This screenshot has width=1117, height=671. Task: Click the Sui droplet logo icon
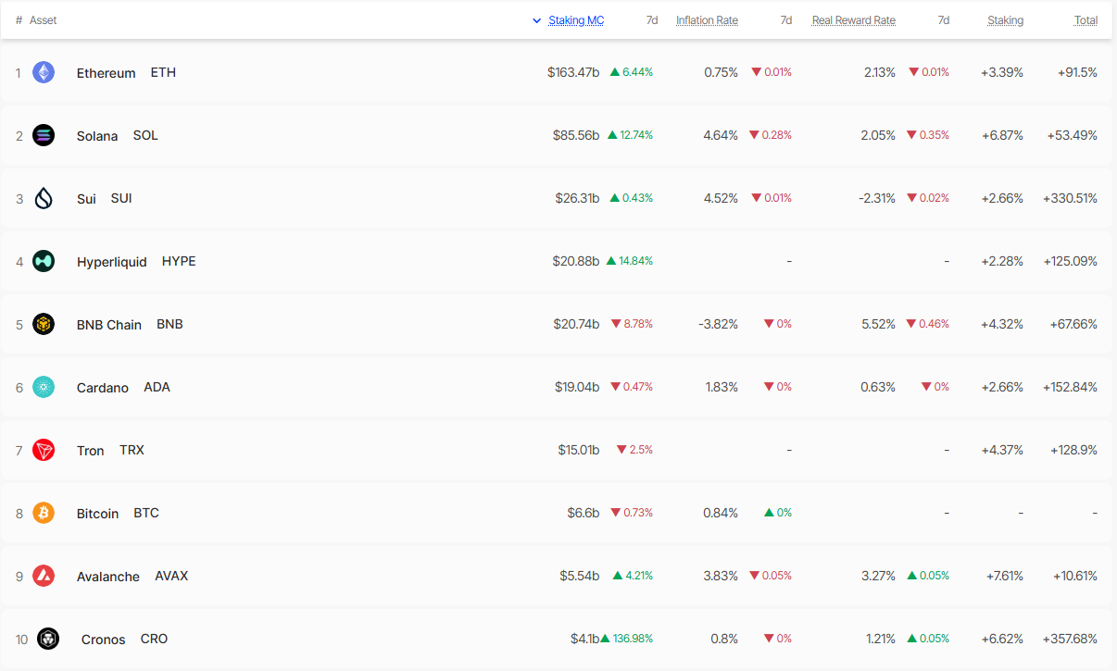44,198
